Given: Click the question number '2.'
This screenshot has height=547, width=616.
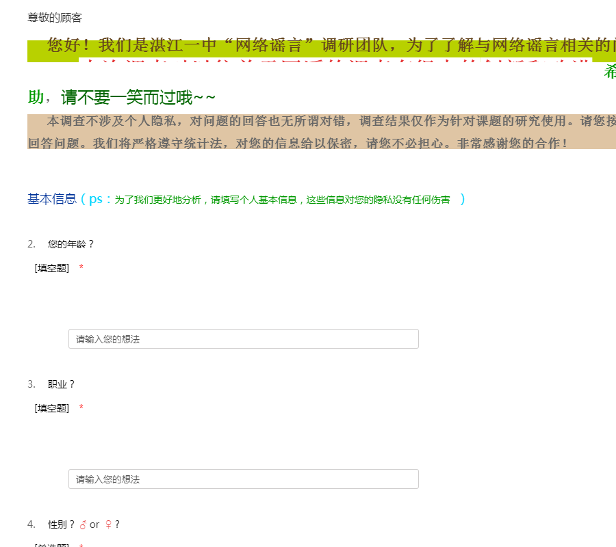Looking at the screenshot, I should coord(31,244).
